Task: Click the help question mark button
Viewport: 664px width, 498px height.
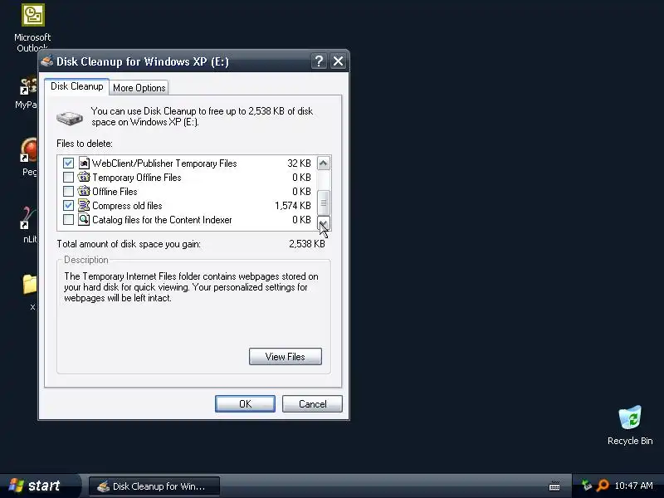Action: click(319, 61)
